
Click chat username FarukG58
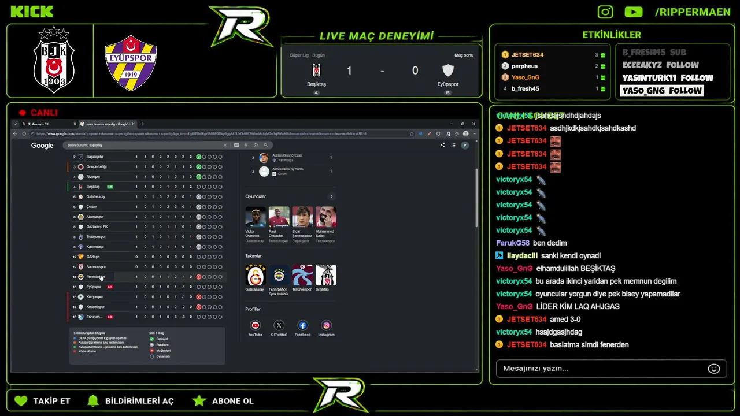(513, 243)
